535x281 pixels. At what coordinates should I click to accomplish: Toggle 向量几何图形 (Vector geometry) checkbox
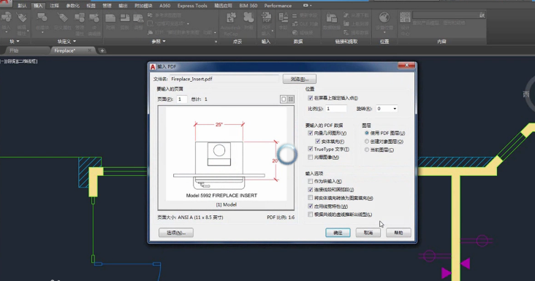(310, 133)
